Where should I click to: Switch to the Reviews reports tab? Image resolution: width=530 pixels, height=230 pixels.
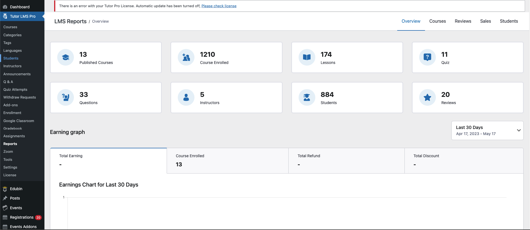click(x=463, y=21)
